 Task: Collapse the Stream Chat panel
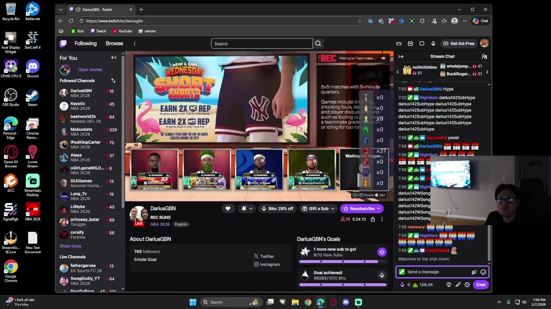401,57
